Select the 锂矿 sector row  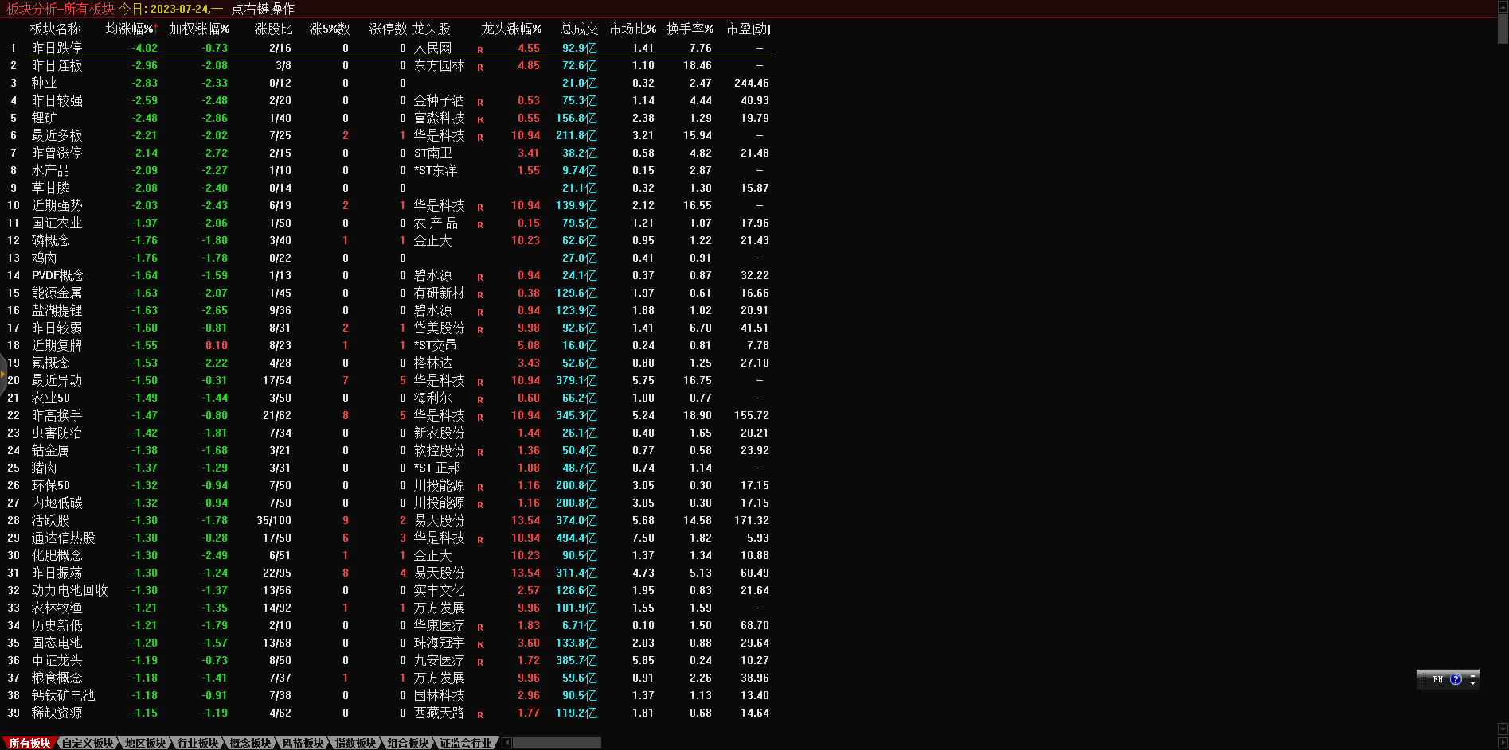point(45,118)
